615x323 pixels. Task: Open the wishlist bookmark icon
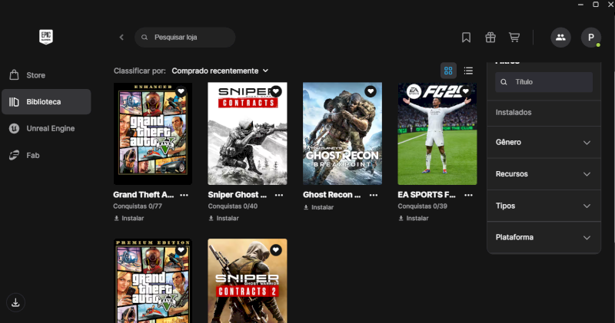click(x=466, y=37)
